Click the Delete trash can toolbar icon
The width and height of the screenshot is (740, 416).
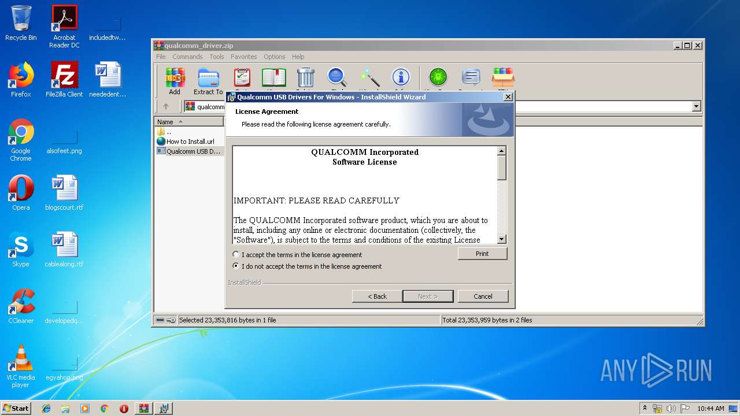click(305, 79)
